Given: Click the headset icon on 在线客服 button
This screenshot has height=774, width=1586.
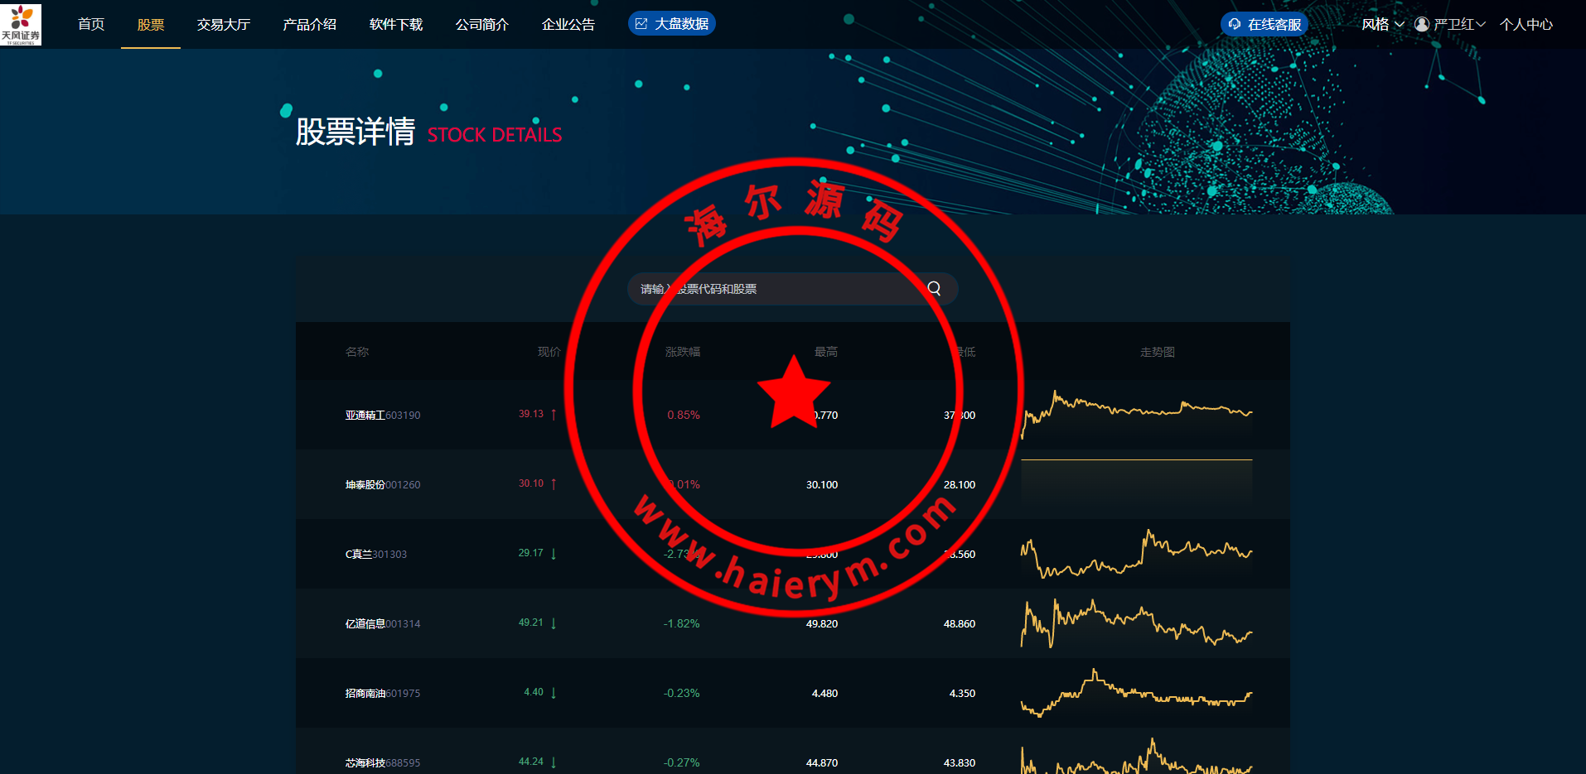Looking at the screenshot, I should pyautogui.click(x=1235, y=24).
